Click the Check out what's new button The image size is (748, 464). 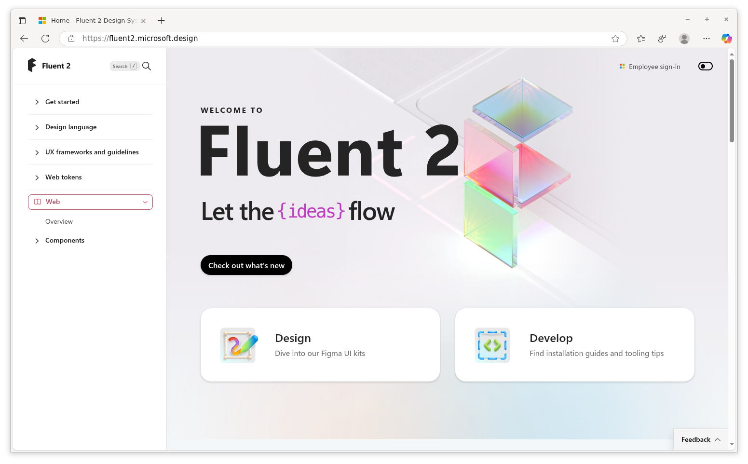pyautogui.click(x=246, y=265)
